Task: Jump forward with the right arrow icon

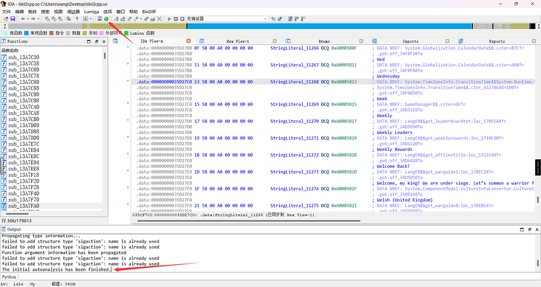Action: coord(33,18)
